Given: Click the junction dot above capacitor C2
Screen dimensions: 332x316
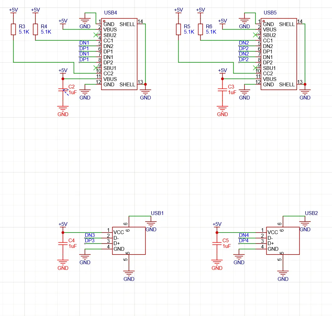Looking at the screenshot, I should pos(63,79).
